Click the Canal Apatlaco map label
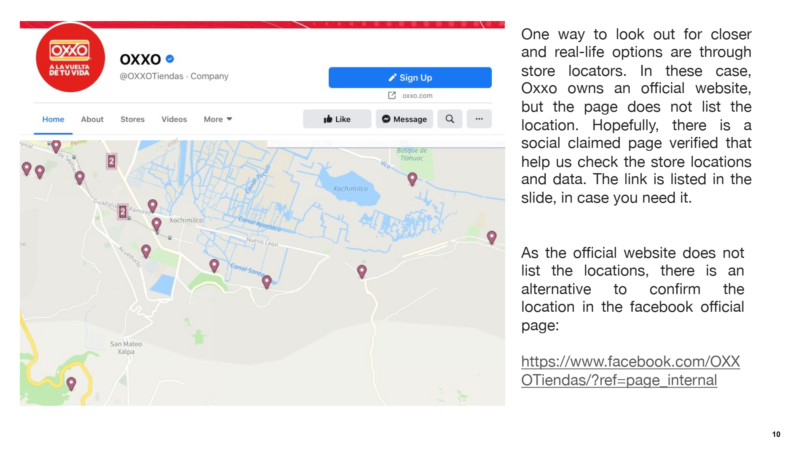This screenshot has width=809, height=455. [260, 224]
